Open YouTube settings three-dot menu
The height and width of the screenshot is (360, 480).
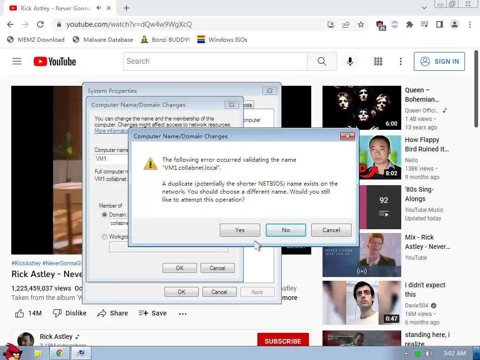400,61
